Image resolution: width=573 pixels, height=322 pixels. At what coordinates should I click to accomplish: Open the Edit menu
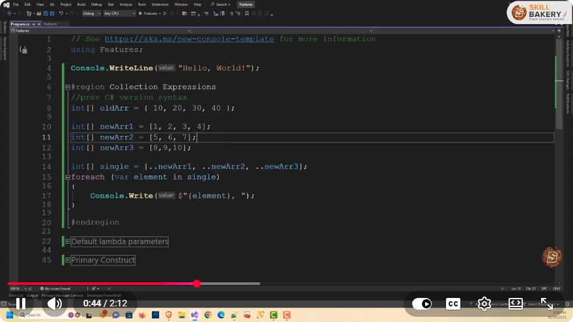coord(27,5)
